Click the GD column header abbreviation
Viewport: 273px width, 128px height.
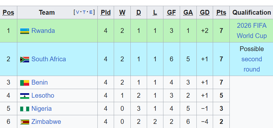[x=204, y=12]
